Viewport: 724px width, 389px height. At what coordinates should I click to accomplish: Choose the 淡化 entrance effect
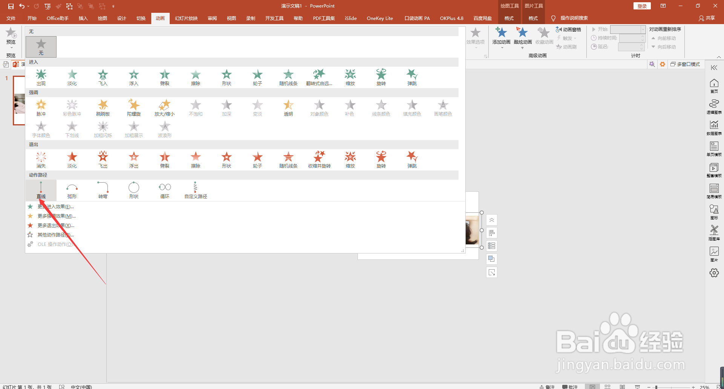tap(72, 77)
